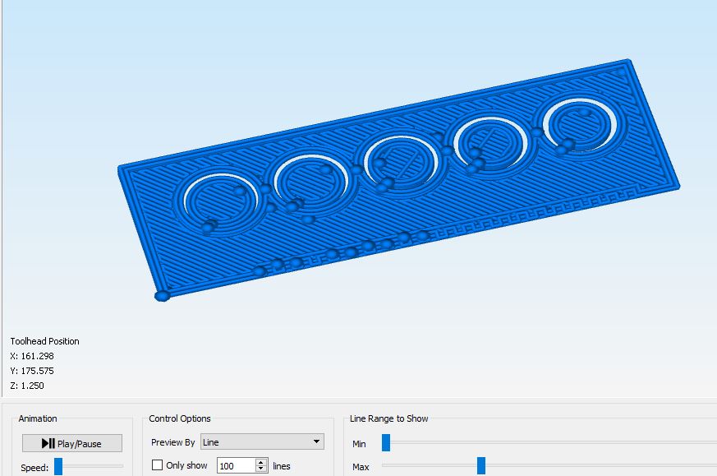Click the Toolhead Position label

[44, 341]
